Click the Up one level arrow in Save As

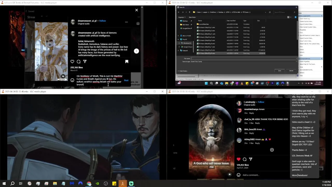189,12
